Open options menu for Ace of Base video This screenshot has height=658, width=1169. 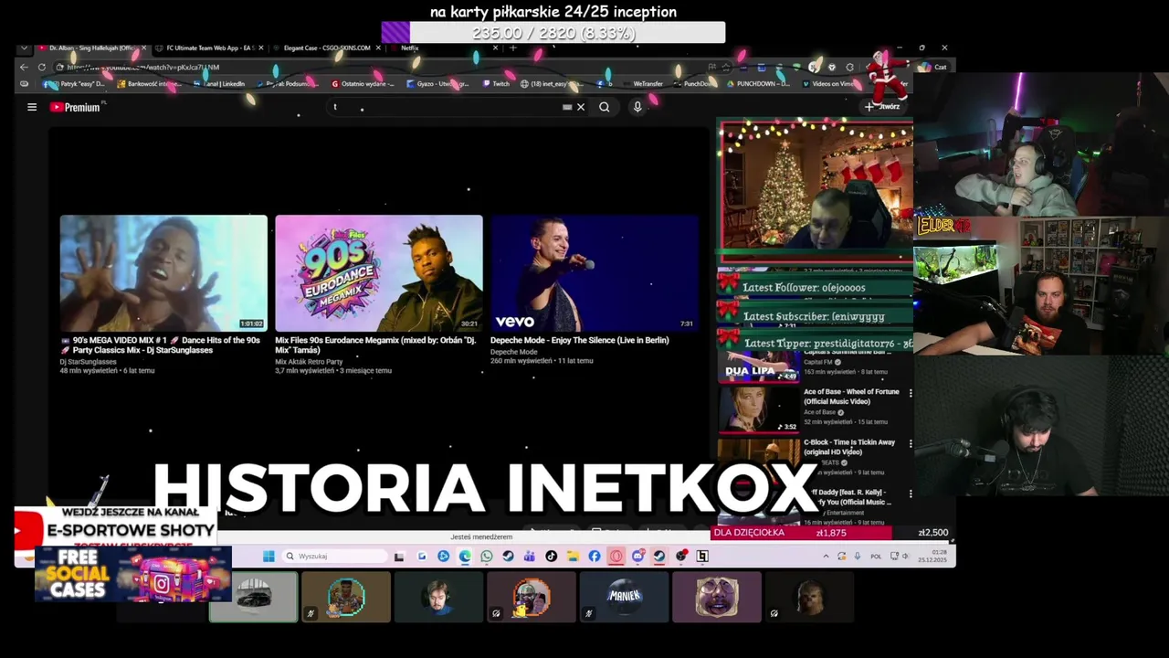pos(910,393)
